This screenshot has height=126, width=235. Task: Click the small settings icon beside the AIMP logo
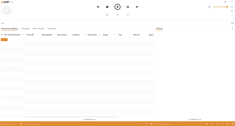tap(12, 2)
